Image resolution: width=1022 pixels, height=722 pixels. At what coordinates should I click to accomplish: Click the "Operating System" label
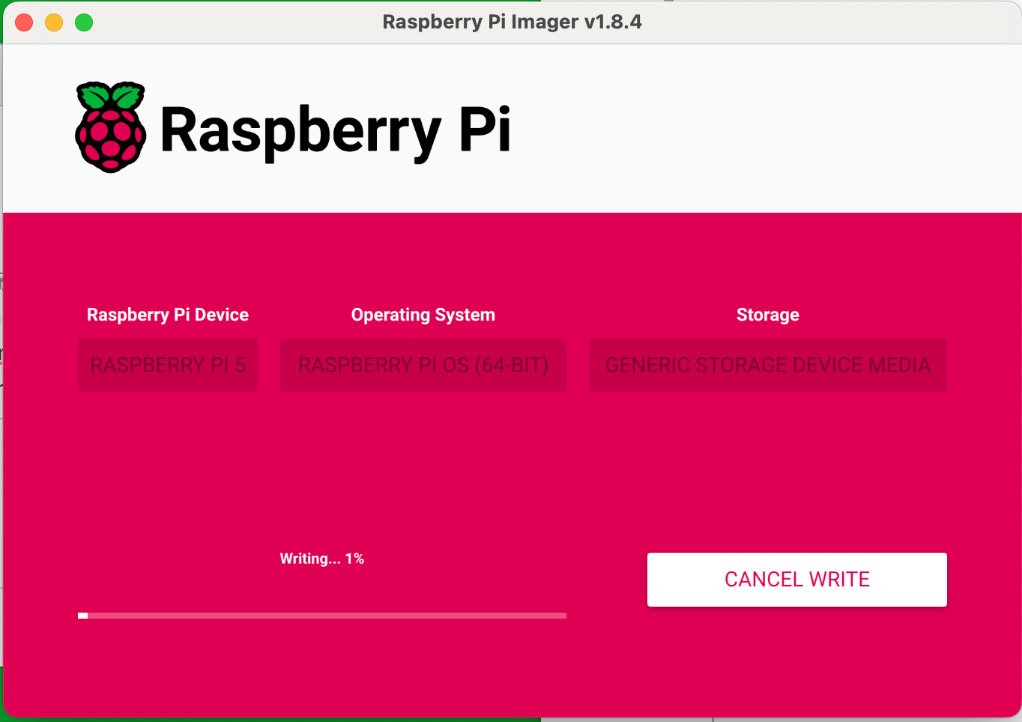coord(423,315)
